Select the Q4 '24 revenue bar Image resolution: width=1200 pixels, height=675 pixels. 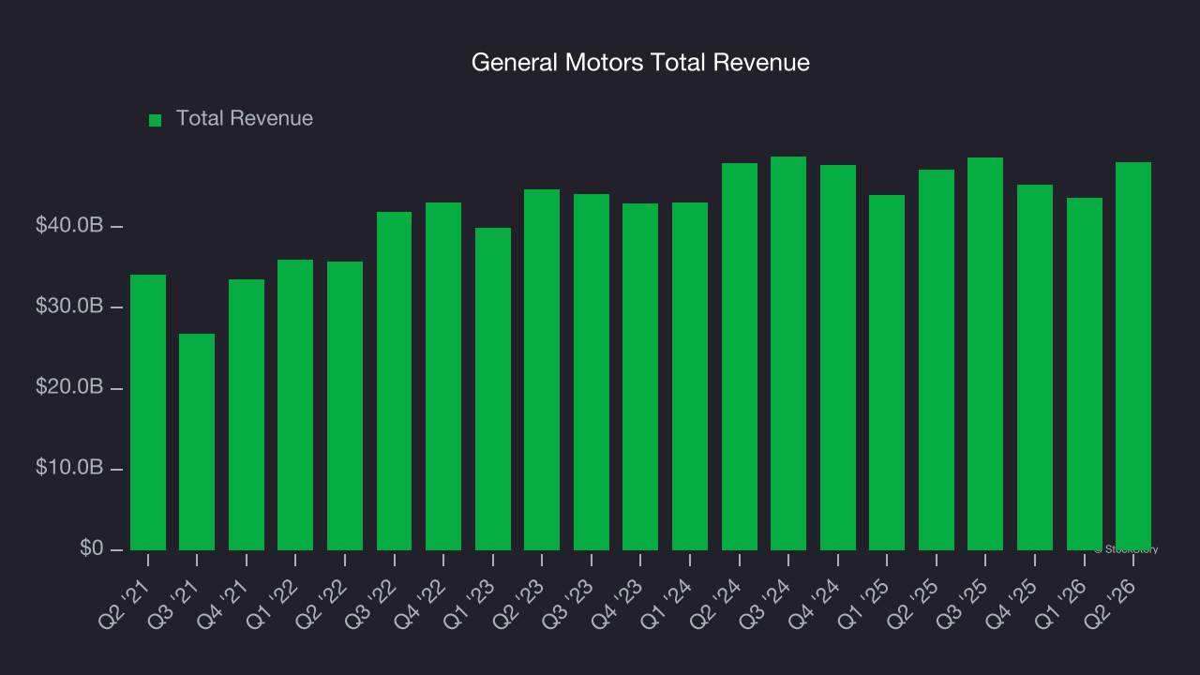(838, 357)
